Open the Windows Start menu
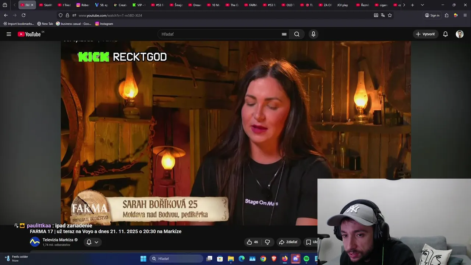Image resolution: width=471 pixels, height=265 pixels. point(144,259)
